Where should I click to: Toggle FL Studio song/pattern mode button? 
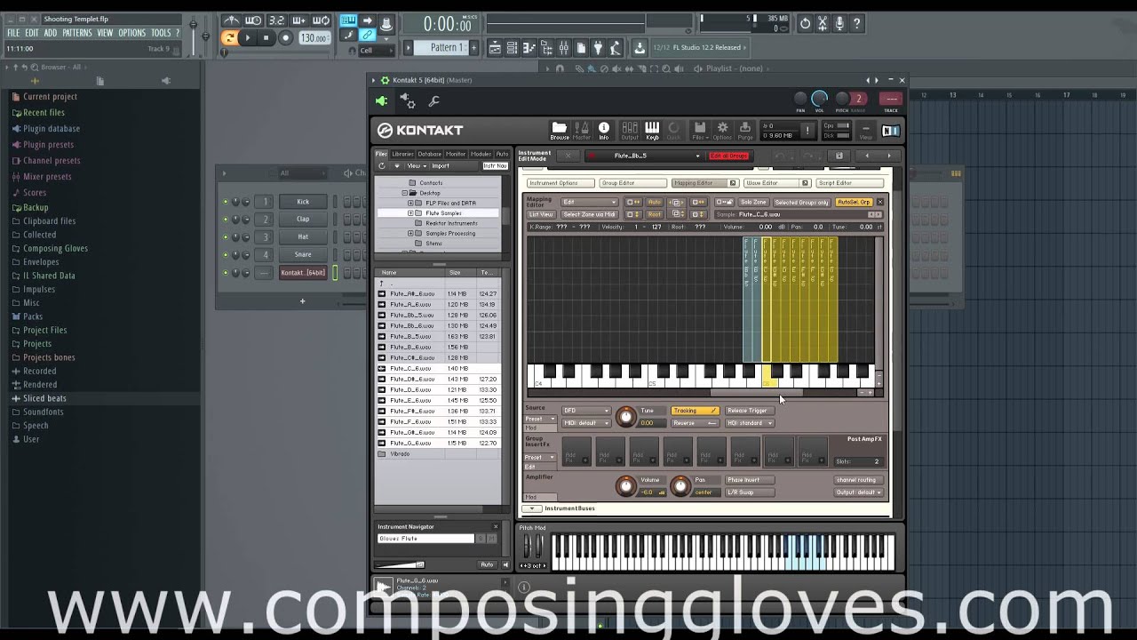point(229,37)
